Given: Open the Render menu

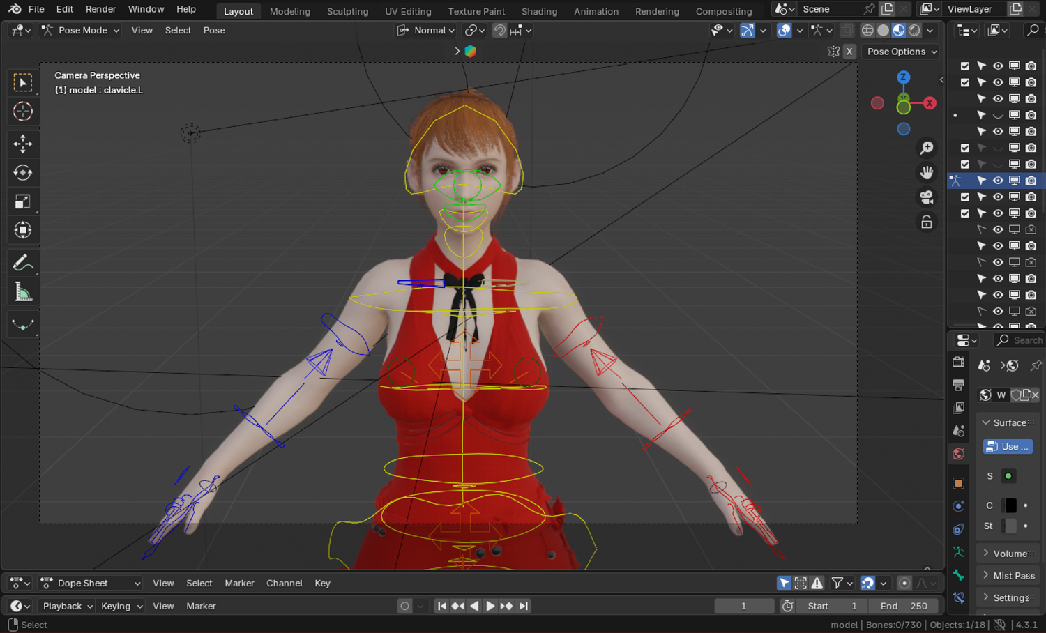Looking at the screenshot, I should [101, 9].
